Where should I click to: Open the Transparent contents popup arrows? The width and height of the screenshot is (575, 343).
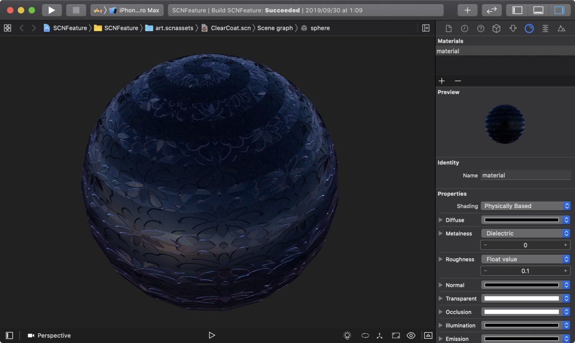click(566, 299)
